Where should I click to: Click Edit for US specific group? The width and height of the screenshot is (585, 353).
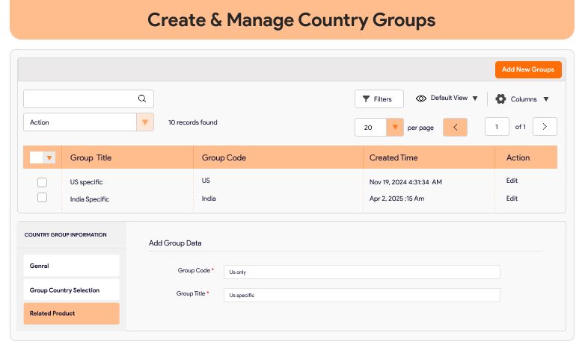(512, 181)
